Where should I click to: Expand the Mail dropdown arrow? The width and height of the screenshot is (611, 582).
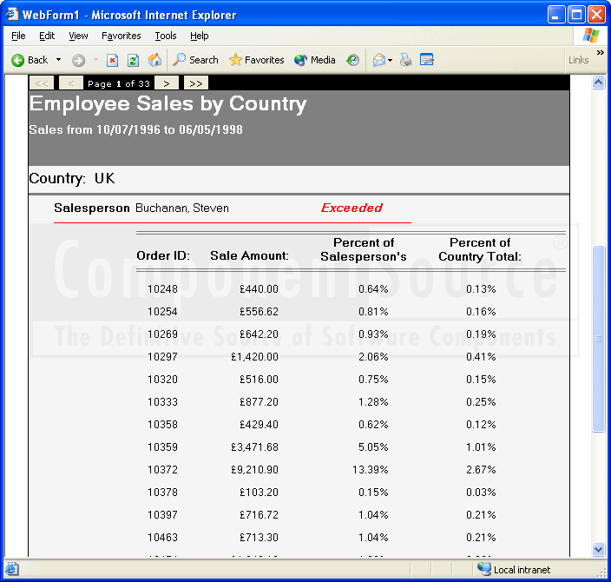[390, 61]
